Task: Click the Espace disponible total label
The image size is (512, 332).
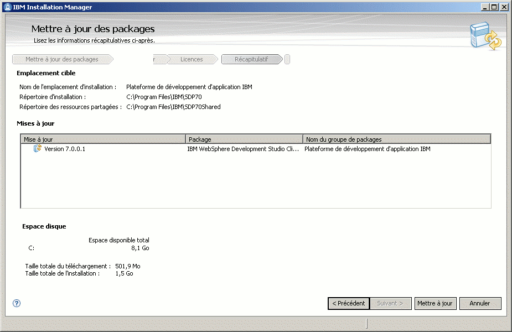Action: coord(119,240)
